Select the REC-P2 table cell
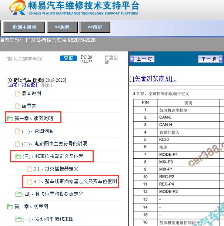 (x=188, y=177)
